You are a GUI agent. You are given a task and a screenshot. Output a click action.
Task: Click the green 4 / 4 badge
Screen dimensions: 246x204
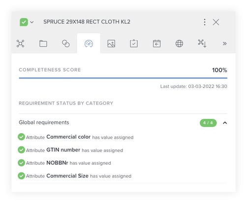click(x=208, y=123)
